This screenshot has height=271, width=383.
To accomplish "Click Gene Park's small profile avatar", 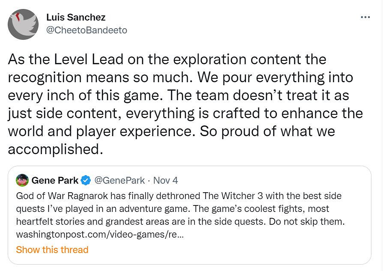I will [22, 180].
